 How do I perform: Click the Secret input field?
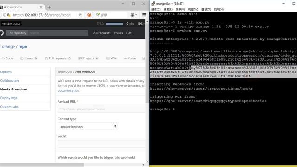tap(101, 144)
